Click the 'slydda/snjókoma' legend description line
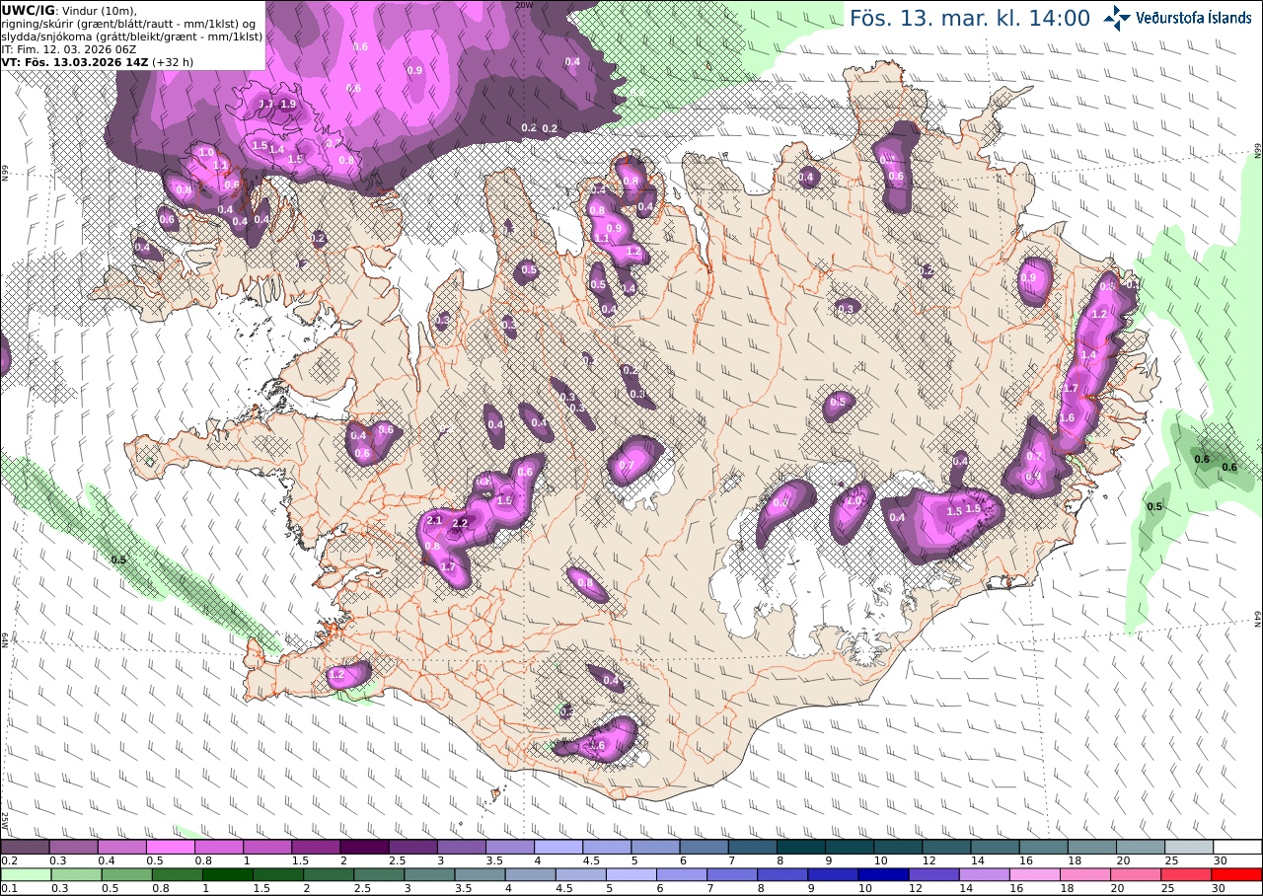This screenshot has width=1263, height=896. (x=132, y=36)
